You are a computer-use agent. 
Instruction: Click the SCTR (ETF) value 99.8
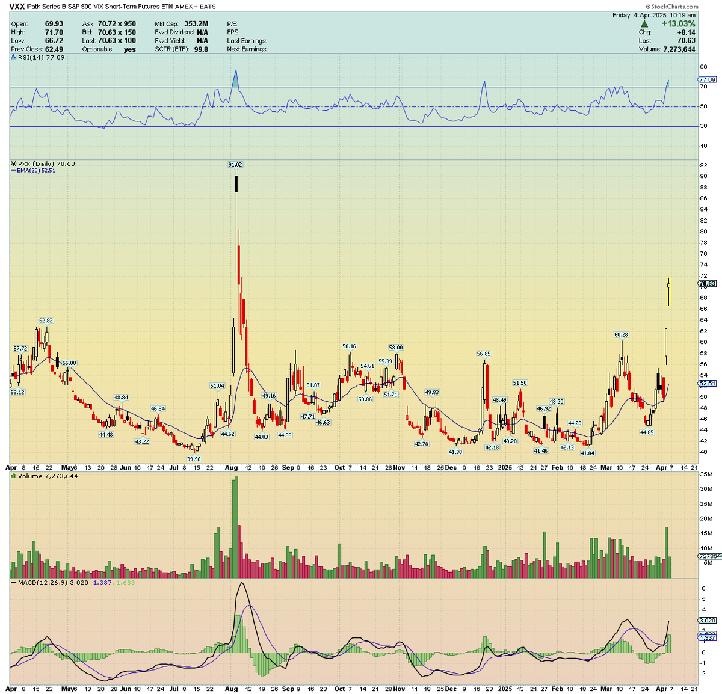click(x=201, y=49)
